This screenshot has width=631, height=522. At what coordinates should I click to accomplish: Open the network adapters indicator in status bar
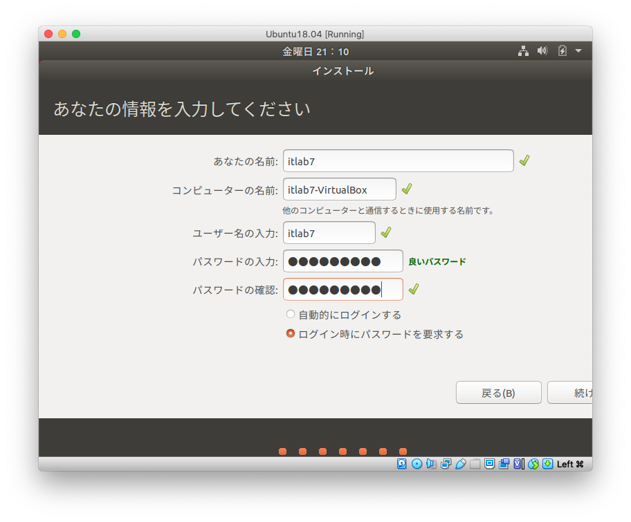point(446,464)
